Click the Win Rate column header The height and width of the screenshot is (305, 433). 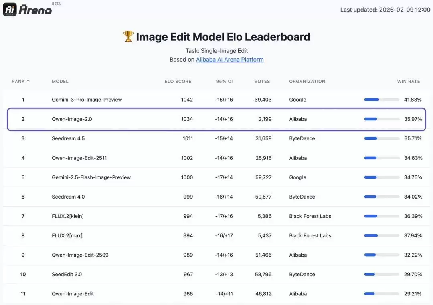point(408,82)
